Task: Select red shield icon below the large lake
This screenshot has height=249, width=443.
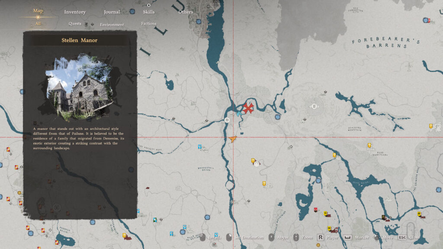Action: [315, 210]
